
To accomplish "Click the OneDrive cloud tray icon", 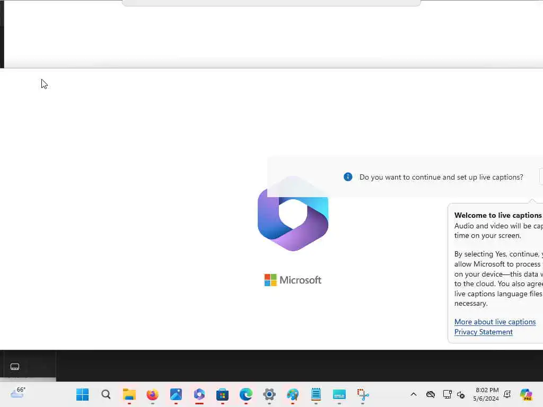I will (431, 394).
